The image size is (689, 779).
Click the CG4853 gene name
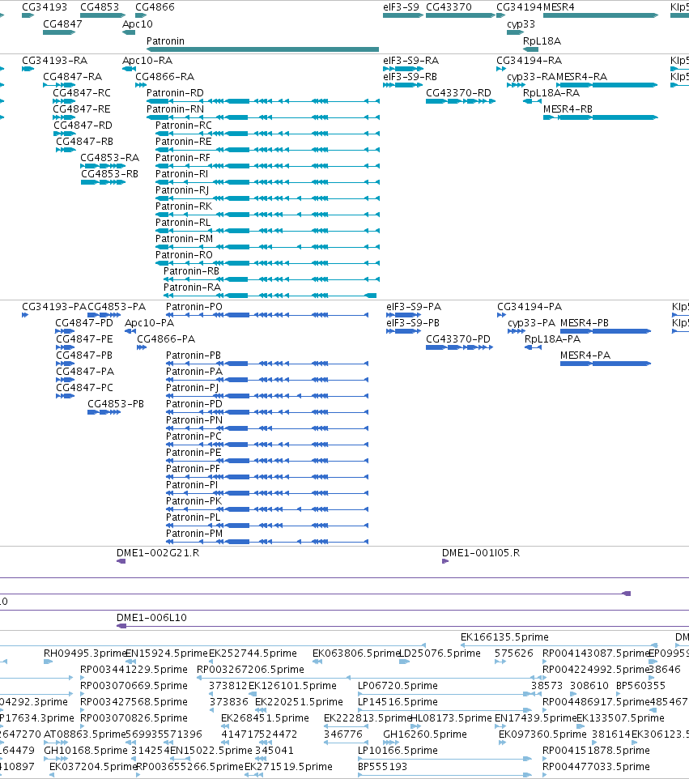(100, 7)
